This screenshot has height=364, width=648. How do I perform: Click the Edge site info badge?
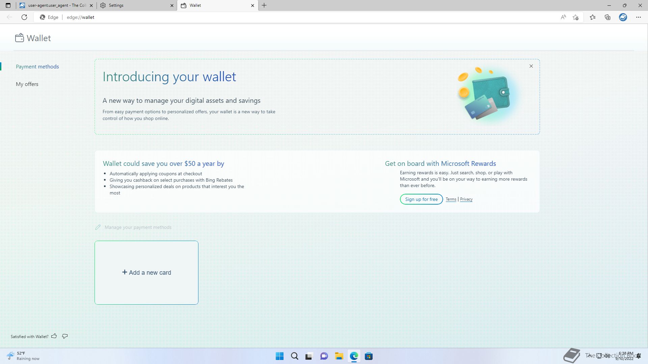pos(49,17)
